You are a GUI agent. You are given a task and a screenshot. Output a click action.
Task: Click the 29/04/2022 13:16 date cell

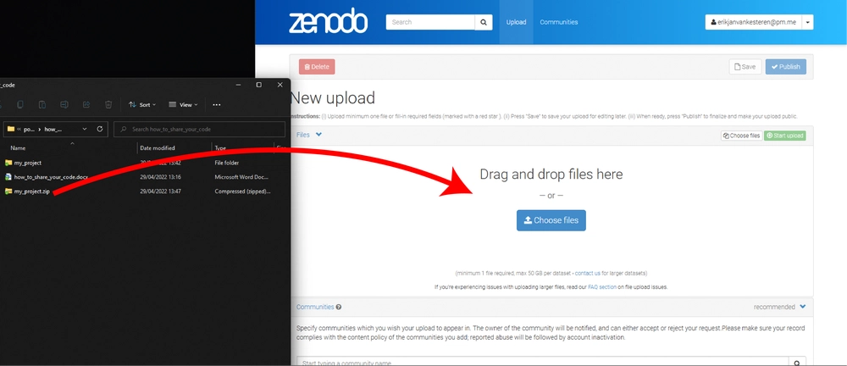click(160, 177)
